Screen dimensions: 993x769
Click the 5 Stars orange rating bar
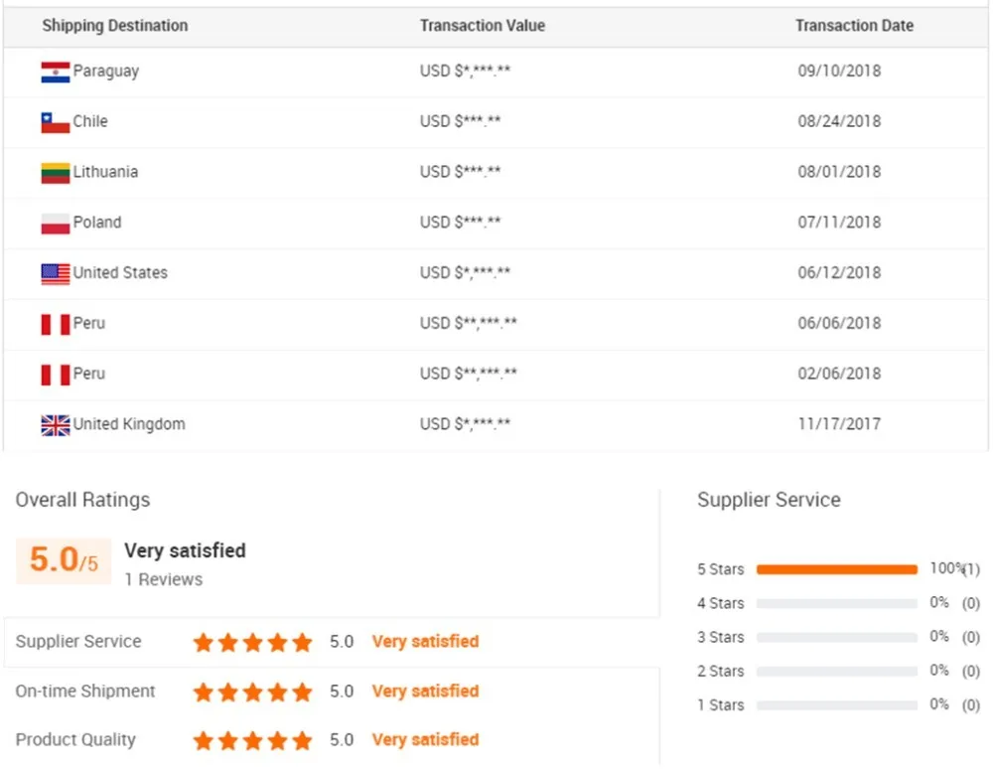click(x=836, y=569)
